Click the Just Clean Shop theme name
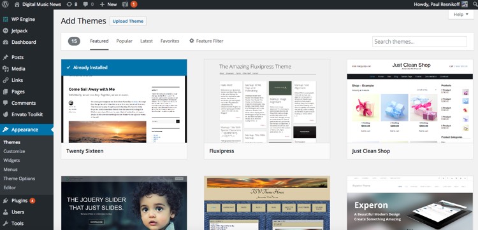Viewport: 478px width, 230px height. click(371, 151)
